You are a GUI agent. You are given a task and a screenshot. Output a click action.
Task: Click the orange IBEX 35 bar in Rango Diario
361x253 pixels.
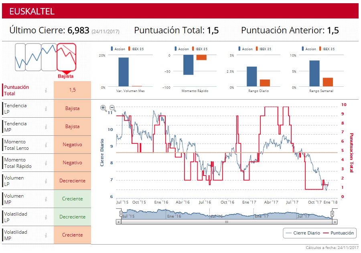point(265,83)
